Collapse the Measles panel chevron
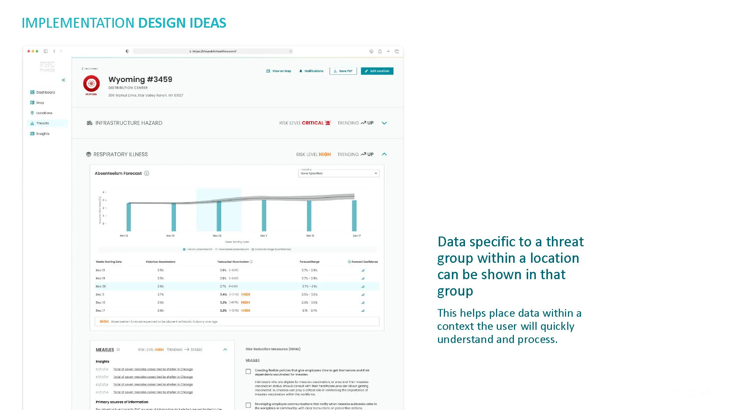The height and width of the screenshot is (410, 730). 225,350
